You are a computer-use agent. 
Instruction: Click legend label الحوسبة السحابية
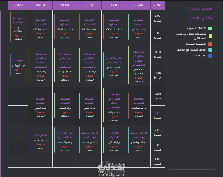[196, 44]
